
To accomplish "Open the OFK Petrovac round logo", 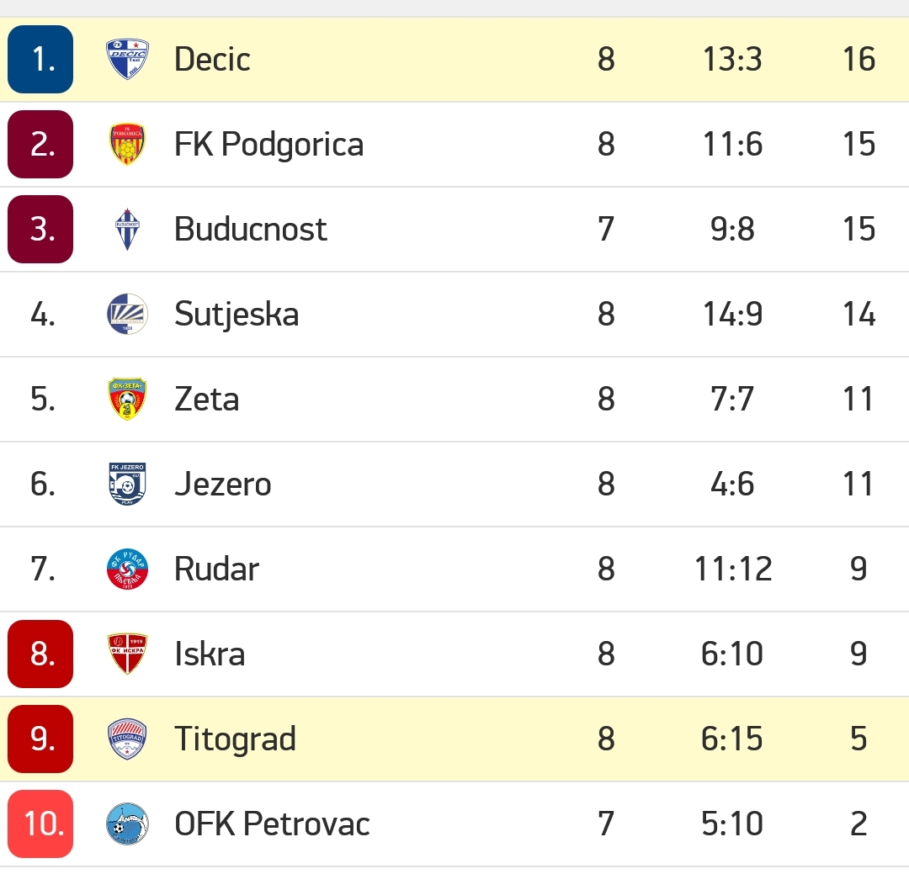I will point(128,824).
